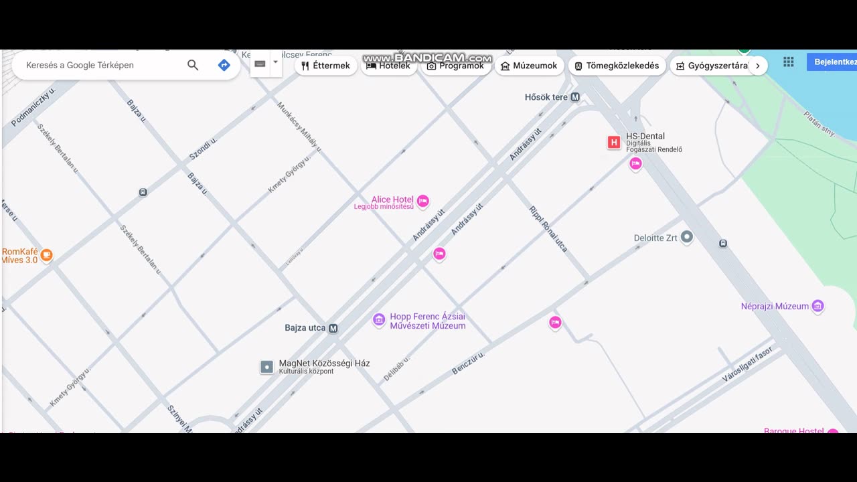Click the Szondi u. street label
This screenshot has height=482, width=857.
pos(203,149)
